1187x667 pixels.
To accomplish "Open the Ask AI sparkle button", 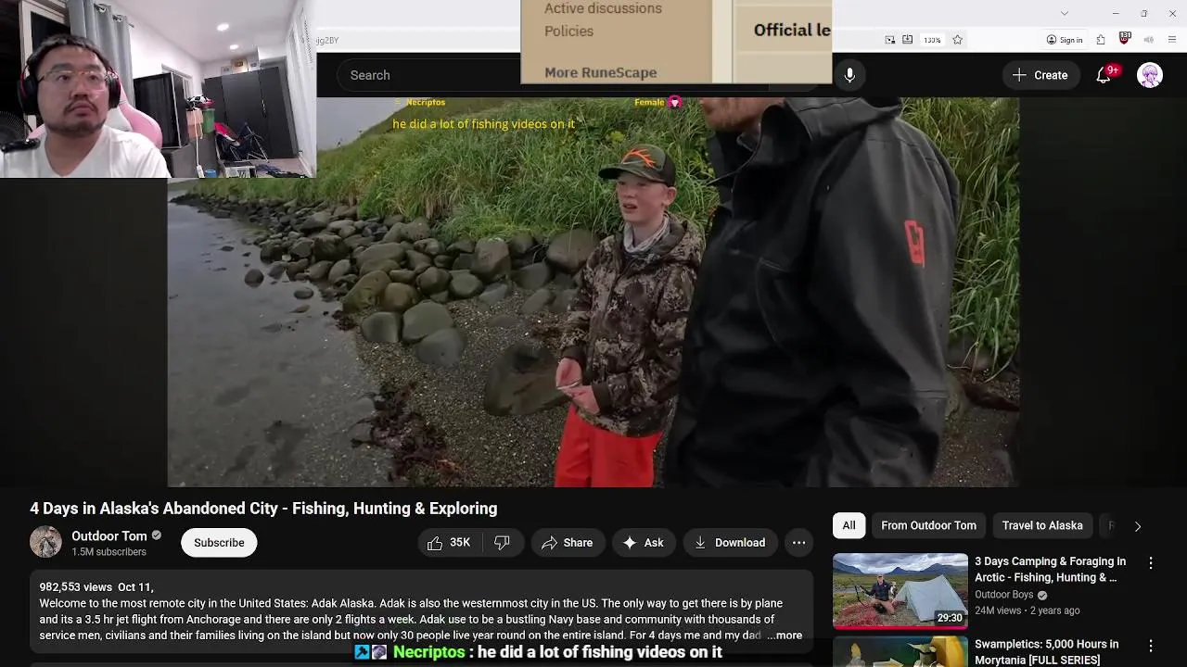I will pos(643,543).
